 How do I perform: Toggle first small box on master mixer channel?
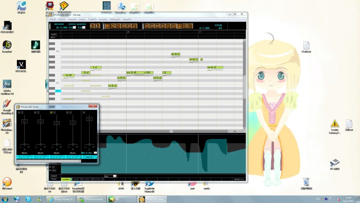pos(84,112)
